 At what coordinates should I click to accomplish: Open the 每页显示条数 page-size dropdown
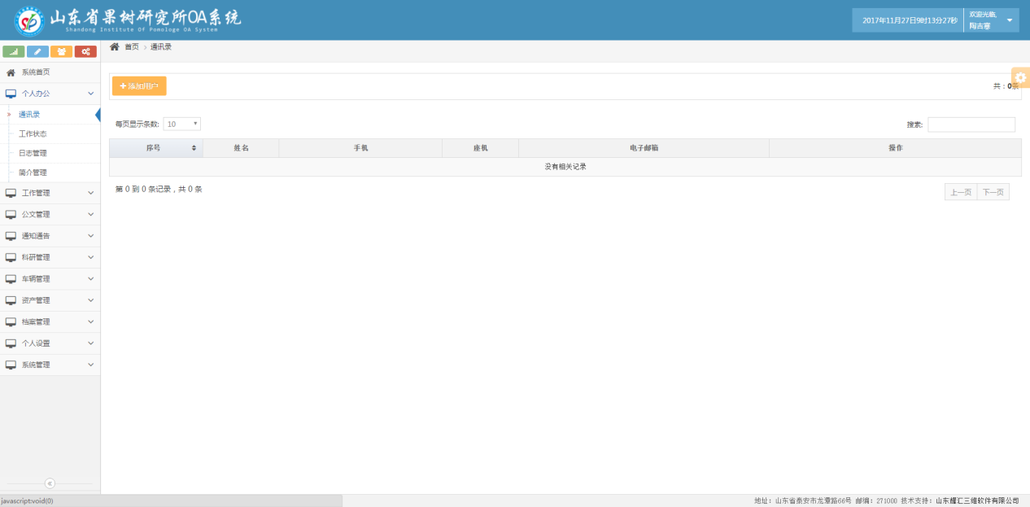(181, 124)
